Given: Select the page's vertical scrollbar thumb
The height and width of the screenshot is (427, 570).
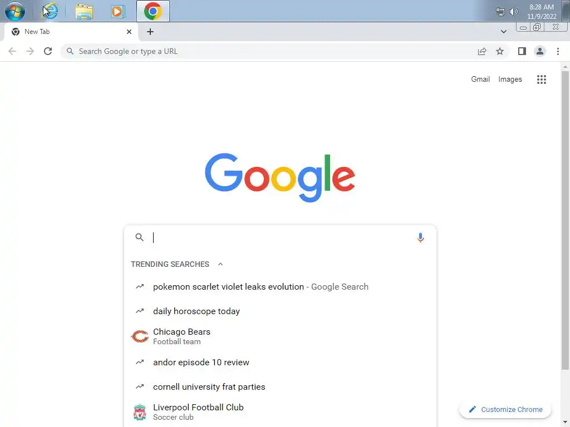Looking at the screenshot, I should (x=565, y=220).
